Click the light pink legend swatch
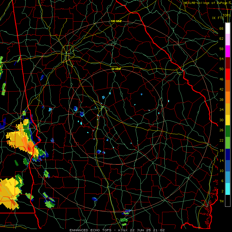Image resolution: width=232 pixels, height=232 pixels. (228, 40)
